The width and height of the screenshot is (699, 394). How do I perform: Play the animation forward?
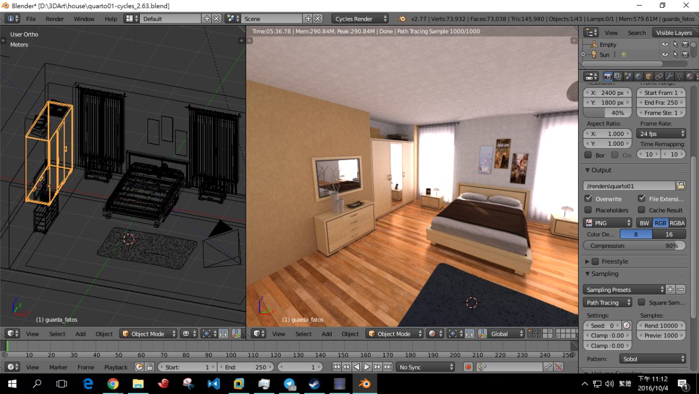pyautogui.click(x=367, y=367)
